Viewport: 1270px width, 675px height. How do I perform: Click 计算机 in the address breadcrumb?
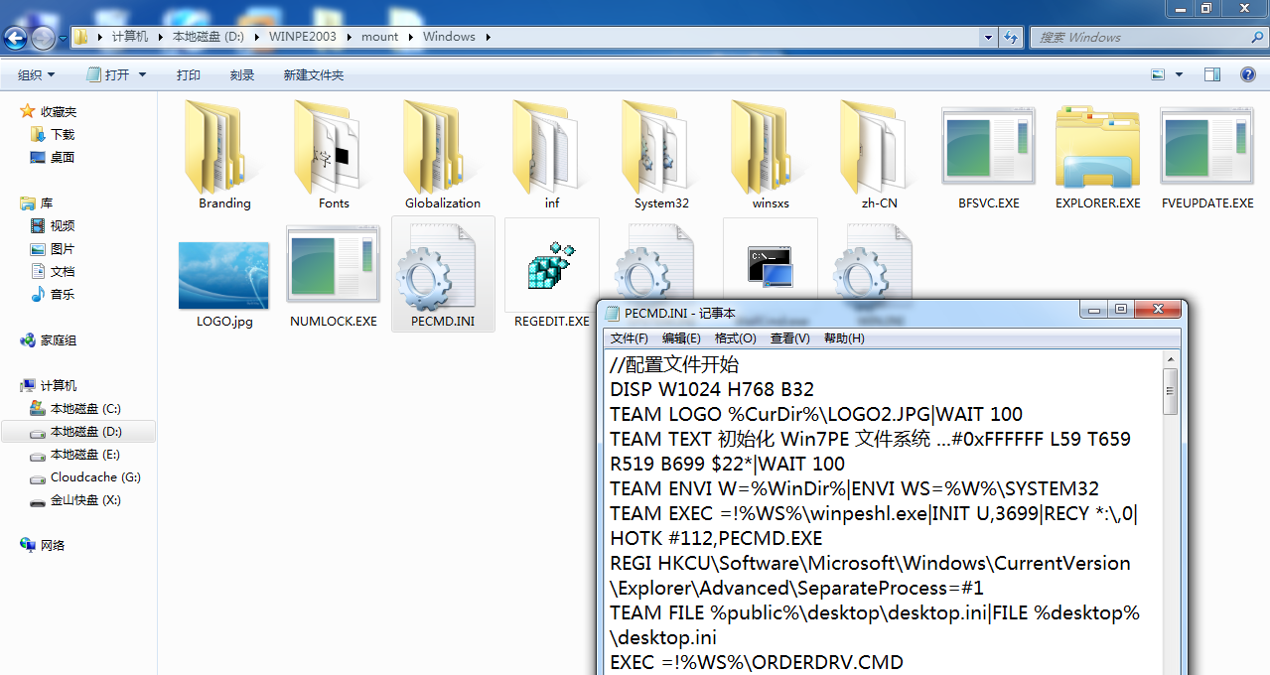tap(130, 37)
